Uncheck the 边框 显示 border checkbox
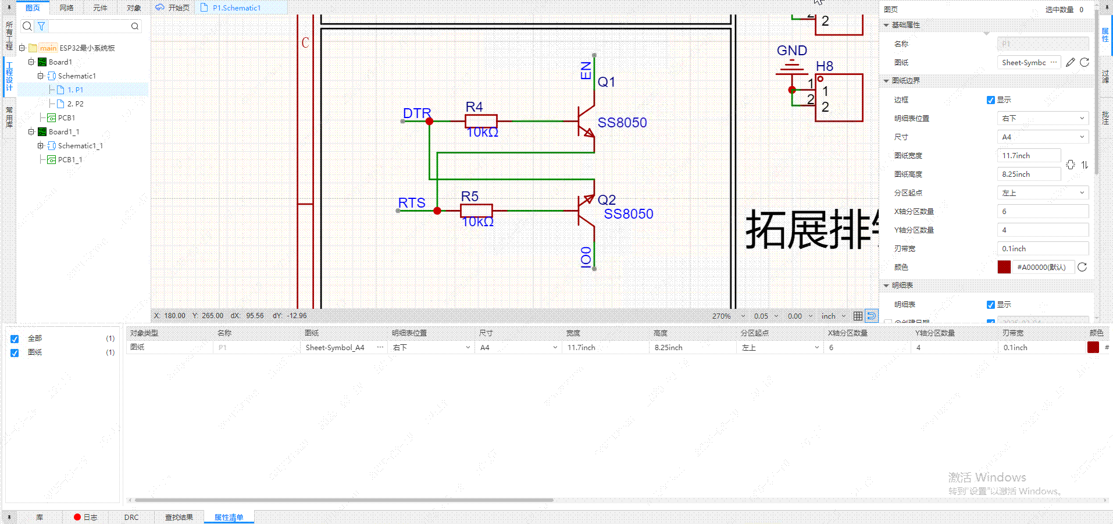This screenshot has width=1113, height=524. pos(991,100)
